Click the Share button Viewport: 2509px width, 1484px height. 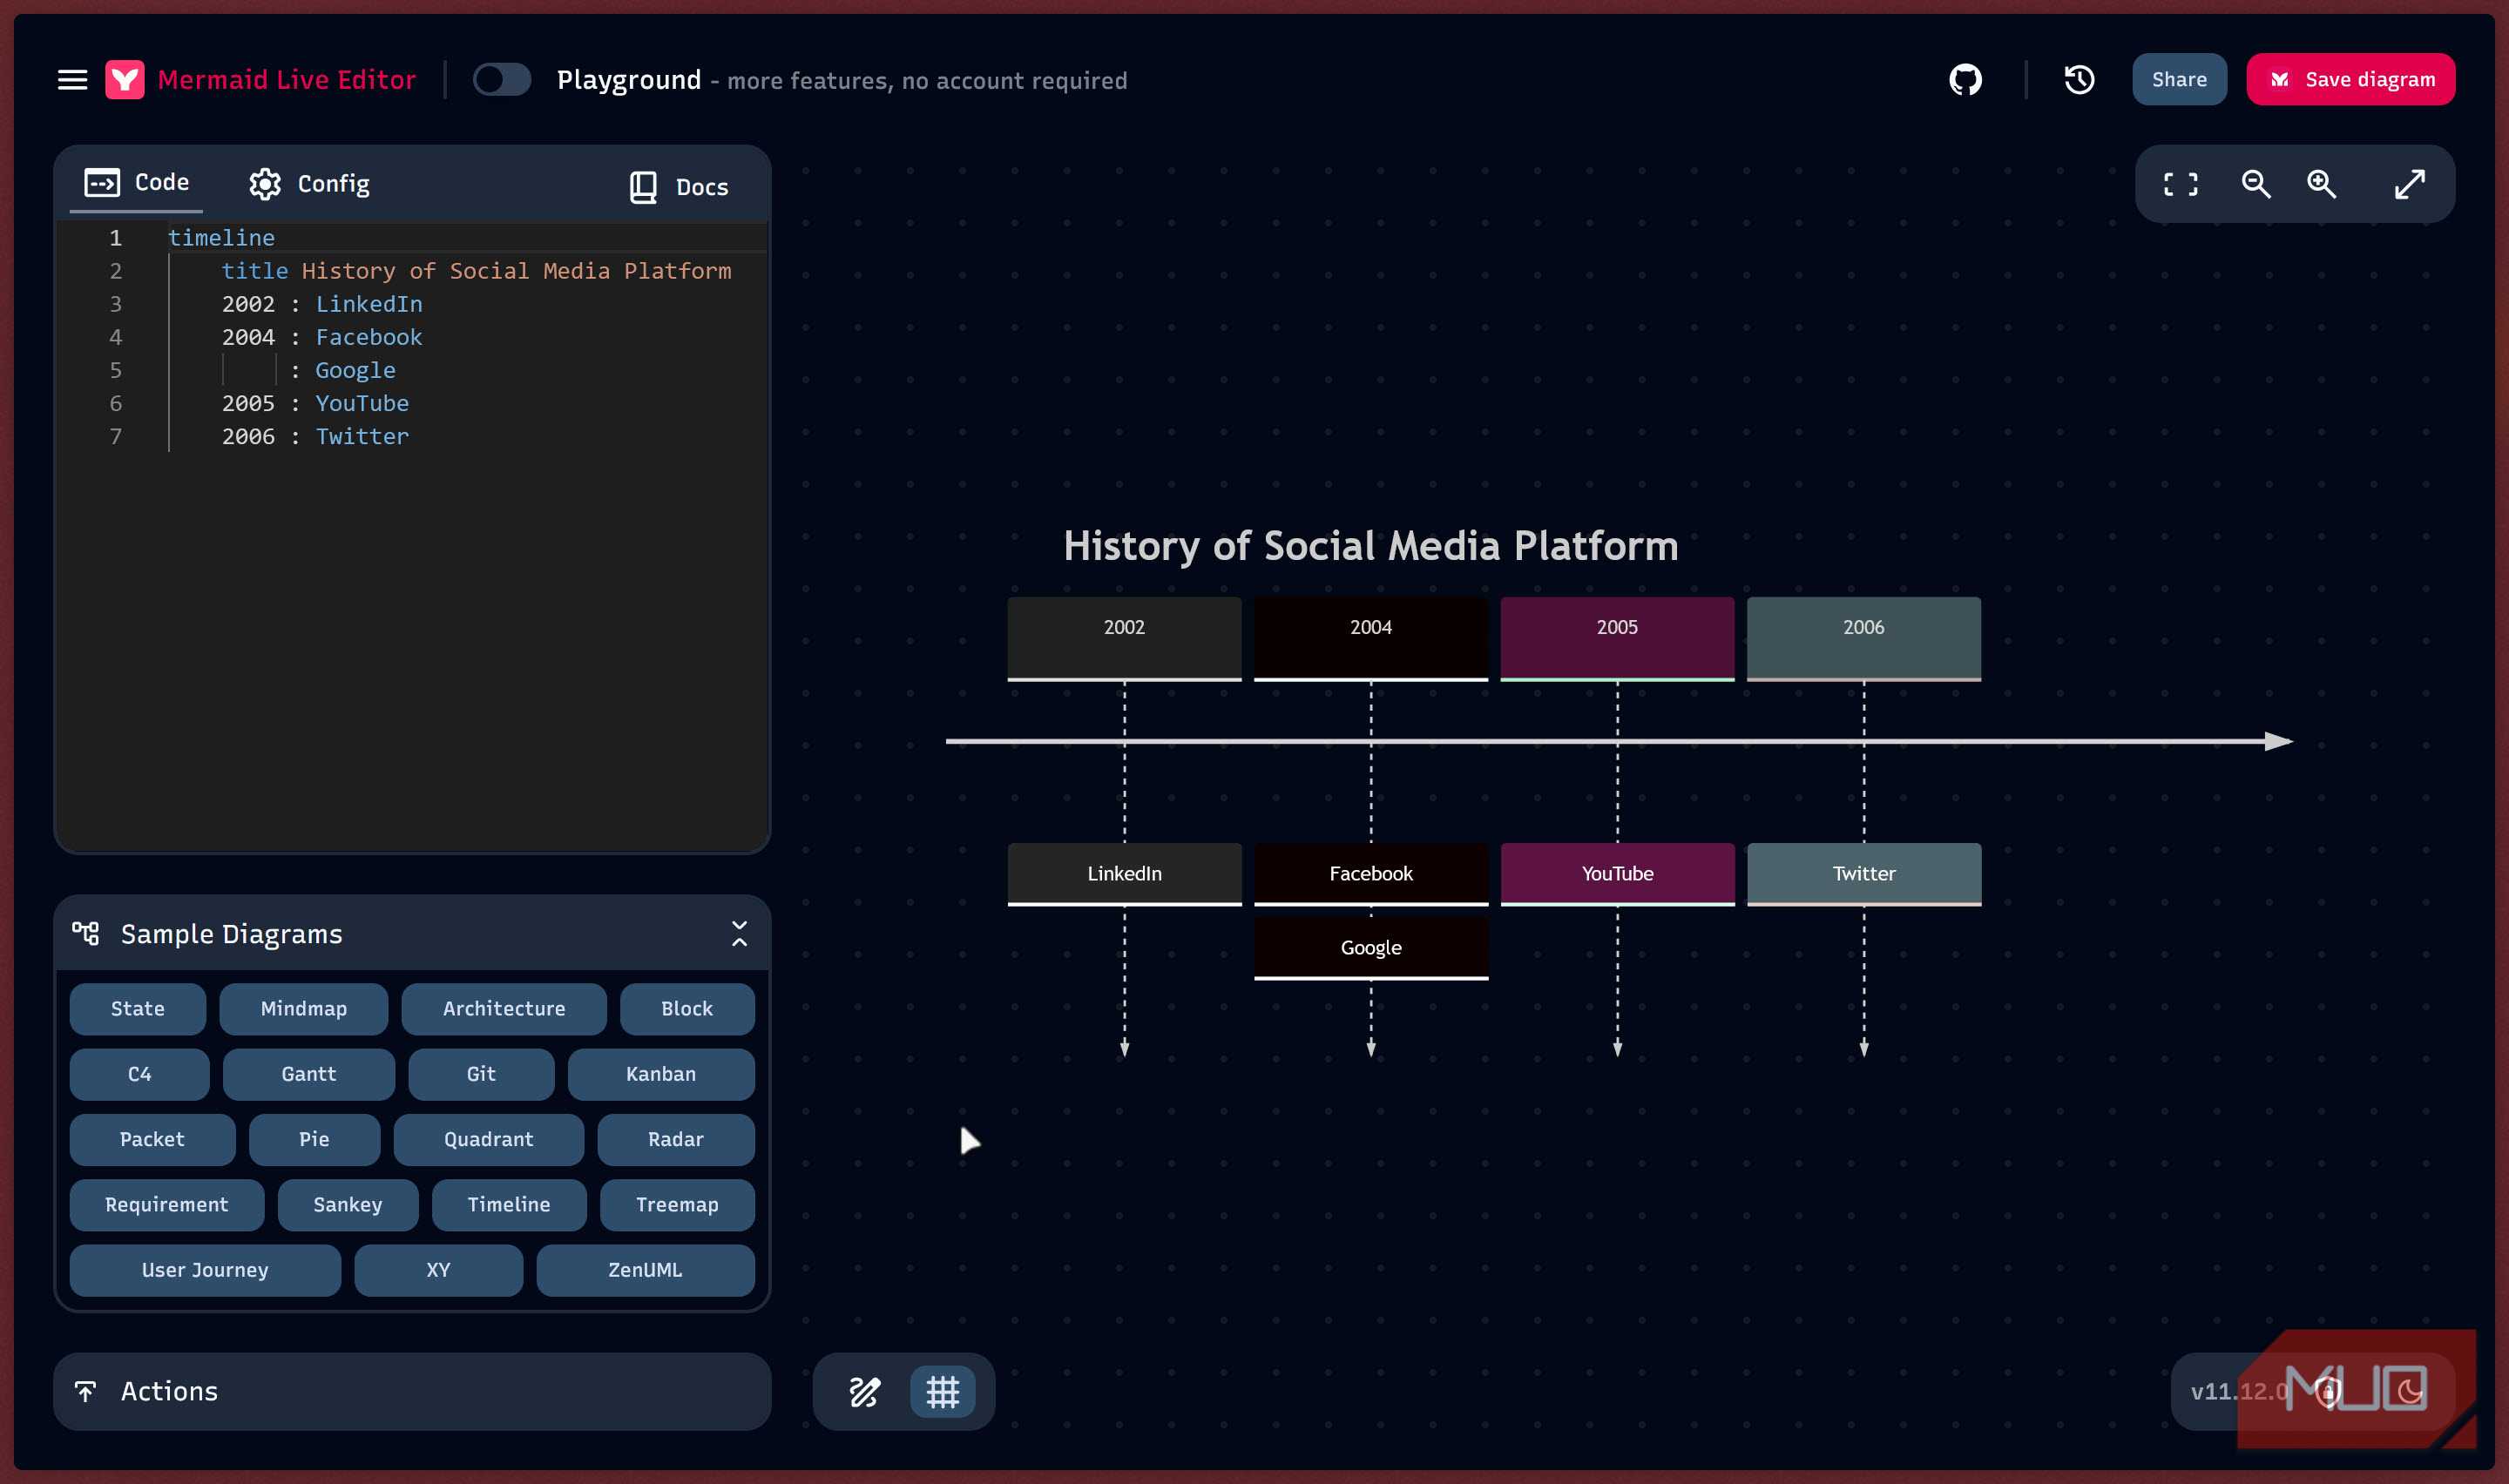2179,80
